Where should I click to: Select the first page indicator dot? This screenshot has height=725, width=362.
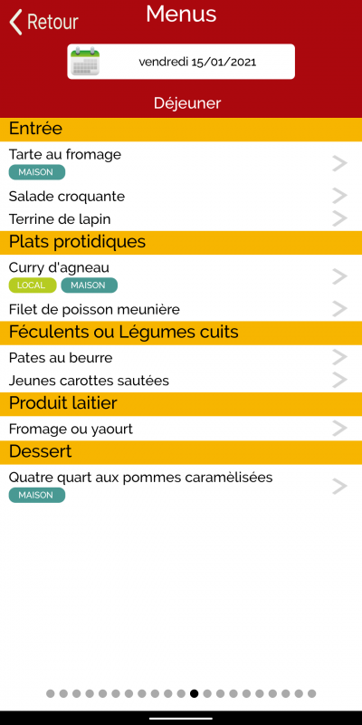(x=51, y=693)
